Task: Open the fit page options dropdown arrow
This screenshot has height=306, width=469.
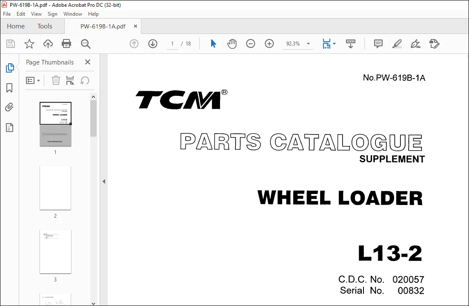Action: pyautogui.click(x=335, y=44)
